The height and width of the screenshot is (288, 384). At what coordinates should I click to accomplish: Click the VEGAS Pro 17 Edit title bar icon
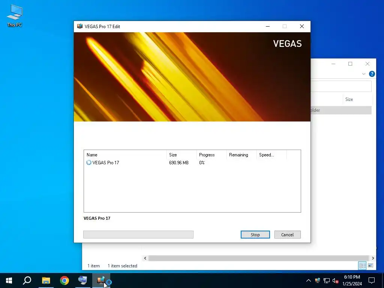80,27
